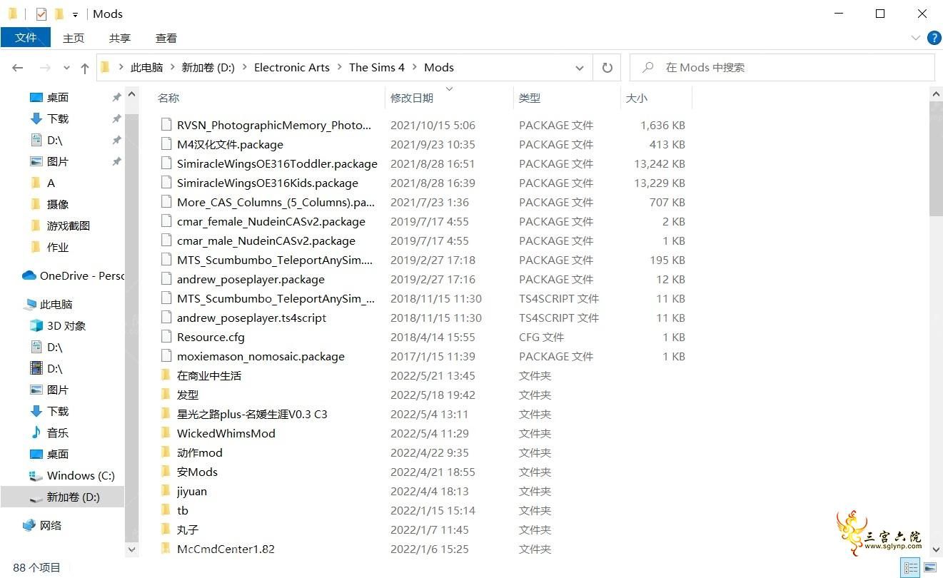Select file icon of moxiemason_nomosaic.package

[x=166, y=356]
